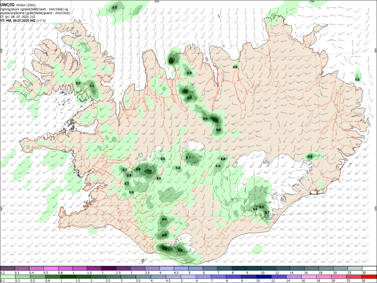Image resolution: width=377 pixels, height=283 pixels.
Task: Click the rigning/skúrir legend description line
Action: 34,9
